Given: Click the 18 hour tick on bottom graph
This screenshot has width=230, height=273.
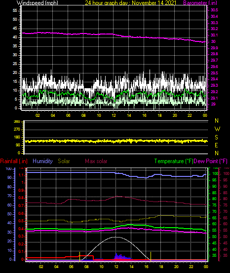Looking at the screenshot, I should pyautogui.click(x=161, y=267).
